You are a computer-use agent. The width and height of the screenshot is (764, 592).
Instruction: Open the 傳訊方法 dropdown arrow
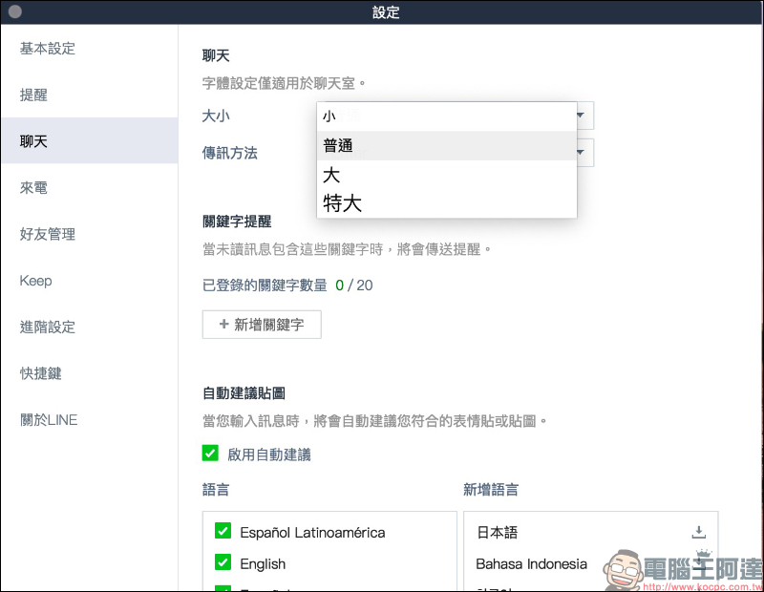click(x=581, y=153)
